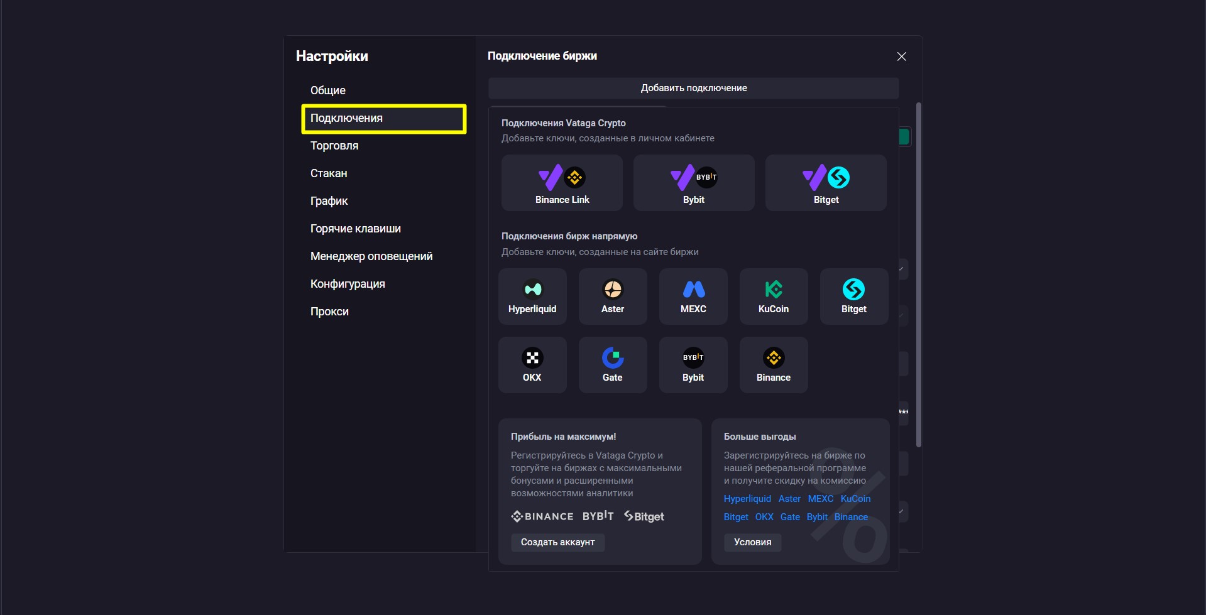Open the Bybit referral link
This screenshot has width=1206, height=615.
tap(817, 517)
